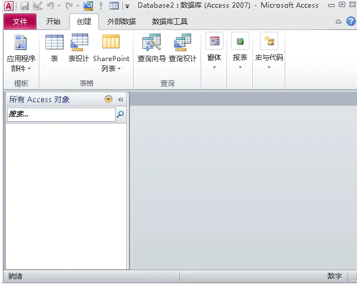Expand the 宏与代码 dropdown arrow
357x285 pixels.
pyautogui.click(x=269, y=67)
